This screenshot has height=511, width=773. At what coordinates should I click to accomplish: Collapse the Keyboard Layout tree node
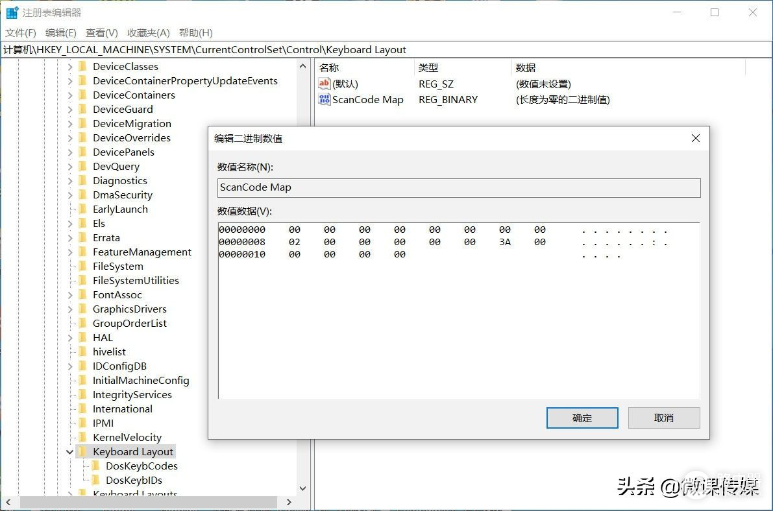pyautogui.click(x=70, y=452)
